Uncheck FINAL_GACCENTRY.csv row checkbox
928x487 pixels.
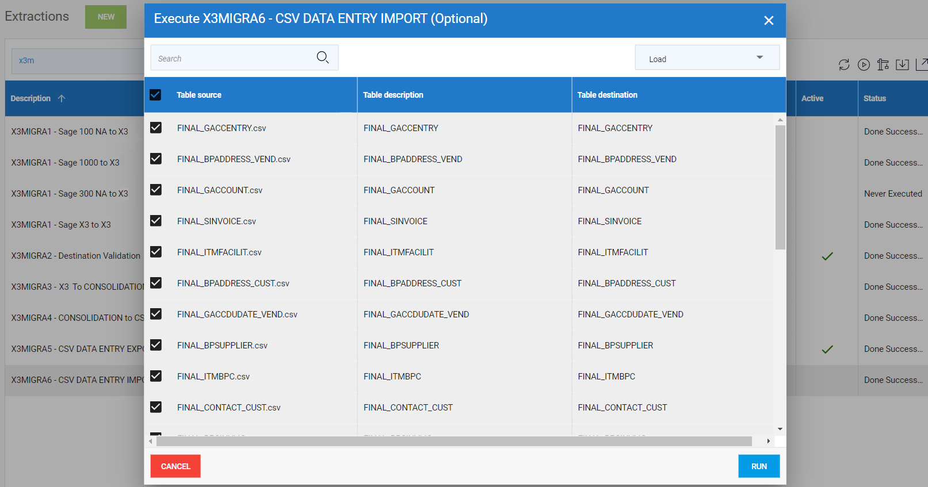tap(156, 128)
